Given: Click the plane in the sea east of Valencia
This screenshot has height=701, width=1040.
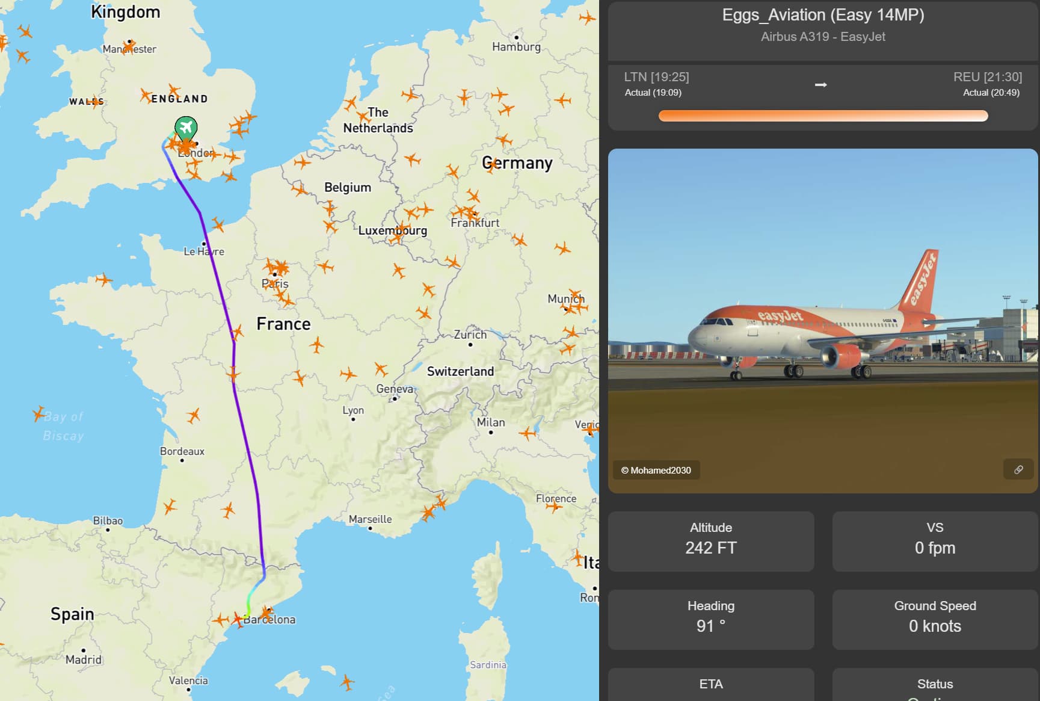Looking at the screenshot, I should pos(346,682).
